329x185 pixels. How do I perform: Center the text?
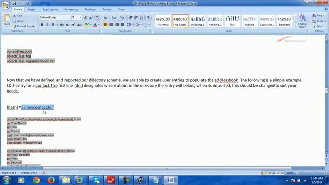click(111, 25)
